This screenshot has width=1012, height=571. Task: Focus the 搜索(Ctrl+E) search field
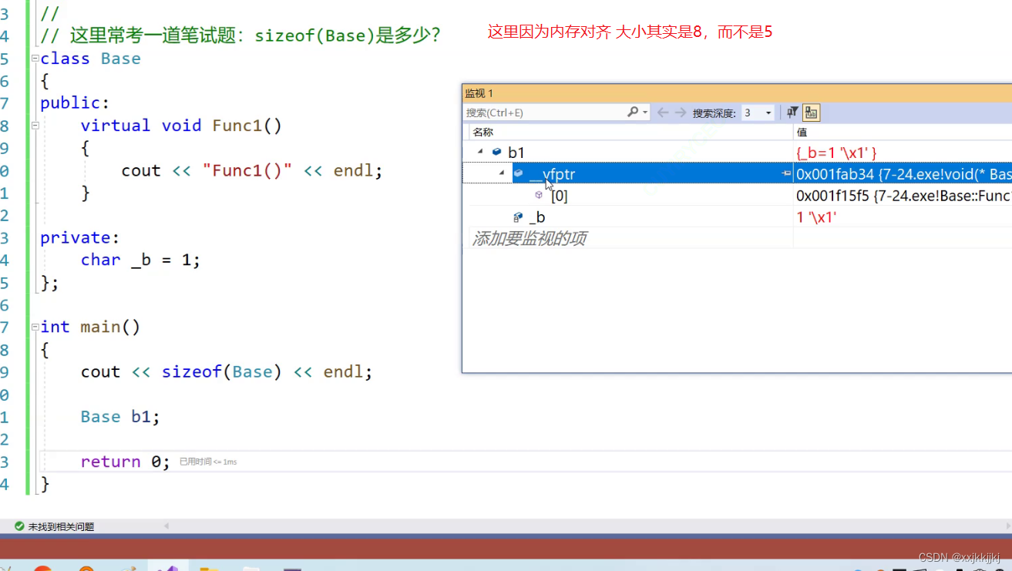pyautogui.click(x=545, y=113)
